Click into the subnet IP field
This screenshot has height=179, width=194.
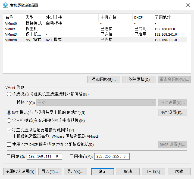tap(44, 156)
